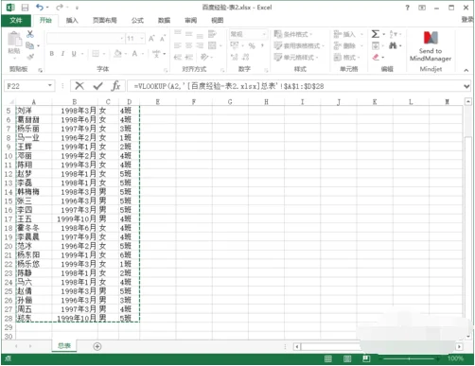Click the Format Painter brush icon
475x366 pixels.
[x=30, y=57]
